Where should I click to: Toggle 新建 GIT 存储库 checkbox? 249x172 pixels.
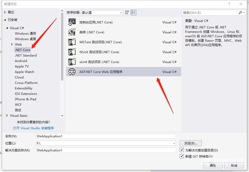tap(182, 156)
